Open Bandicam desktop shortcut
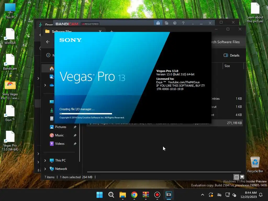268x201 pixels. pos(10,62)
